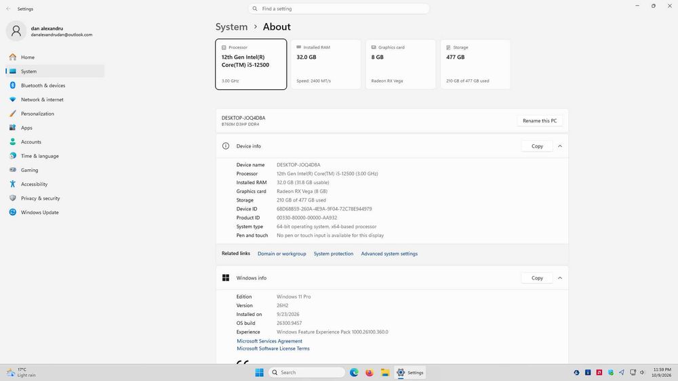Collapse the Device info section
This screenshot has height=381, width=678.
560,146
